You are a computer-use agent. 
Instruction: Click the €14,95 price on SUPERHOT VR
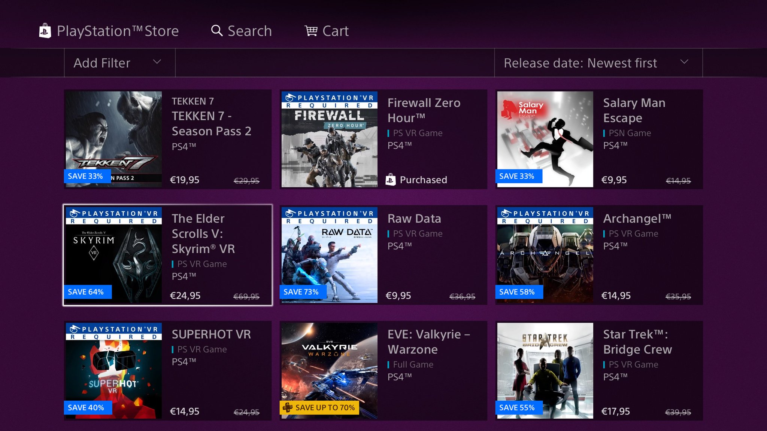[x=185, y=411]
